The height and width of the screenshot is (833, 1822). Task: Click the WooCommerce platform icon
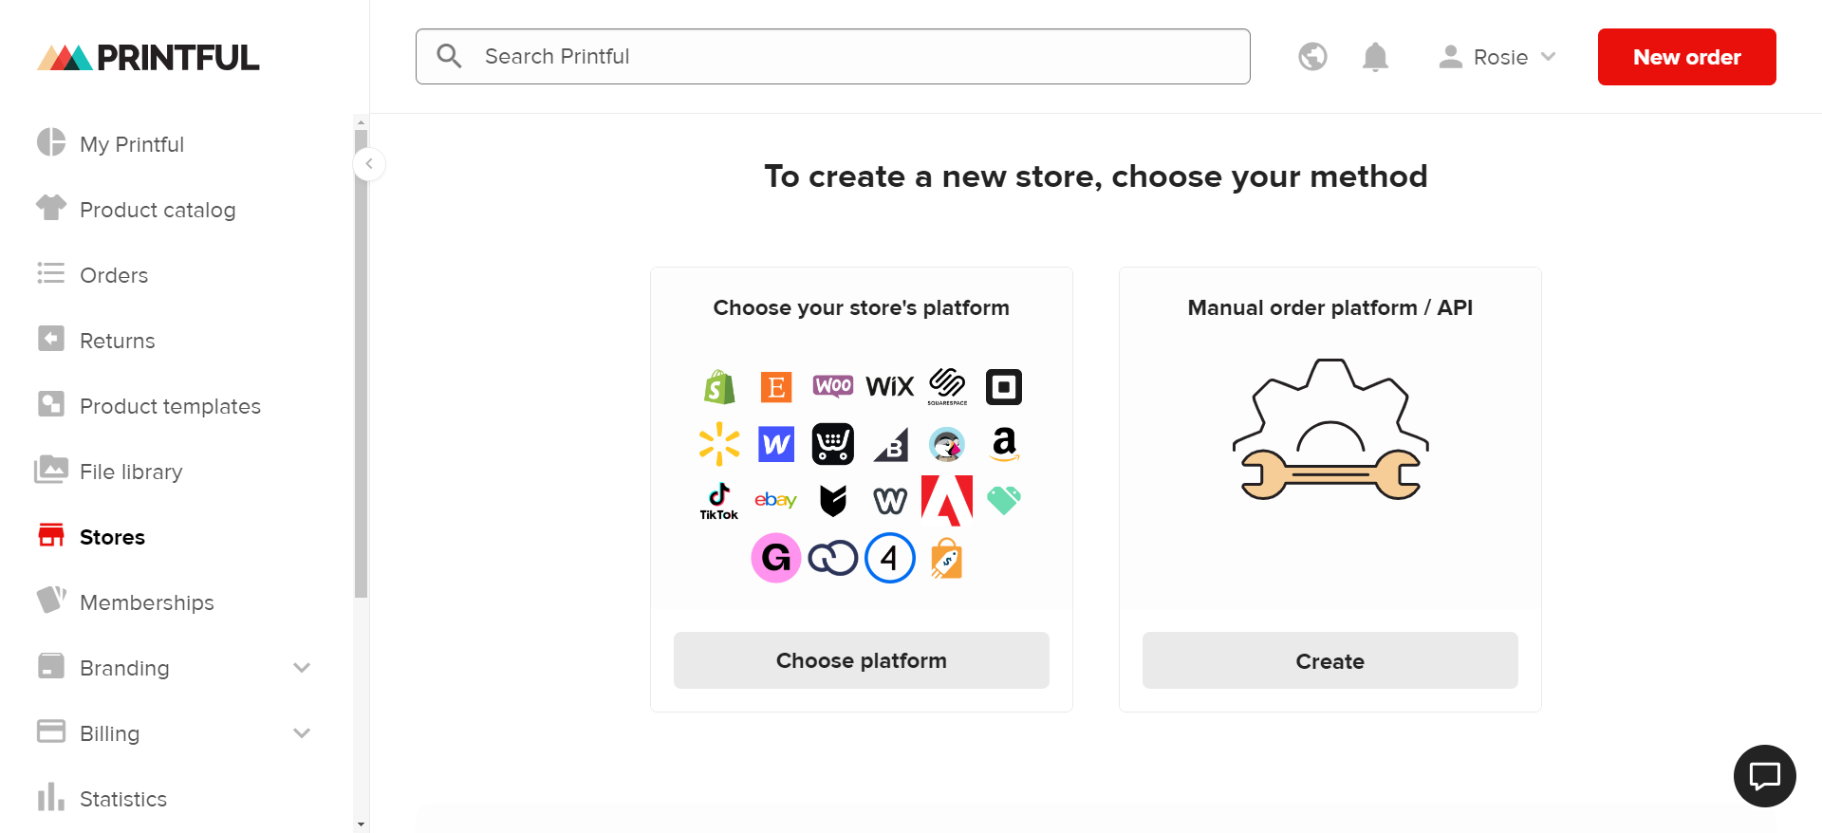pos(833,386)
